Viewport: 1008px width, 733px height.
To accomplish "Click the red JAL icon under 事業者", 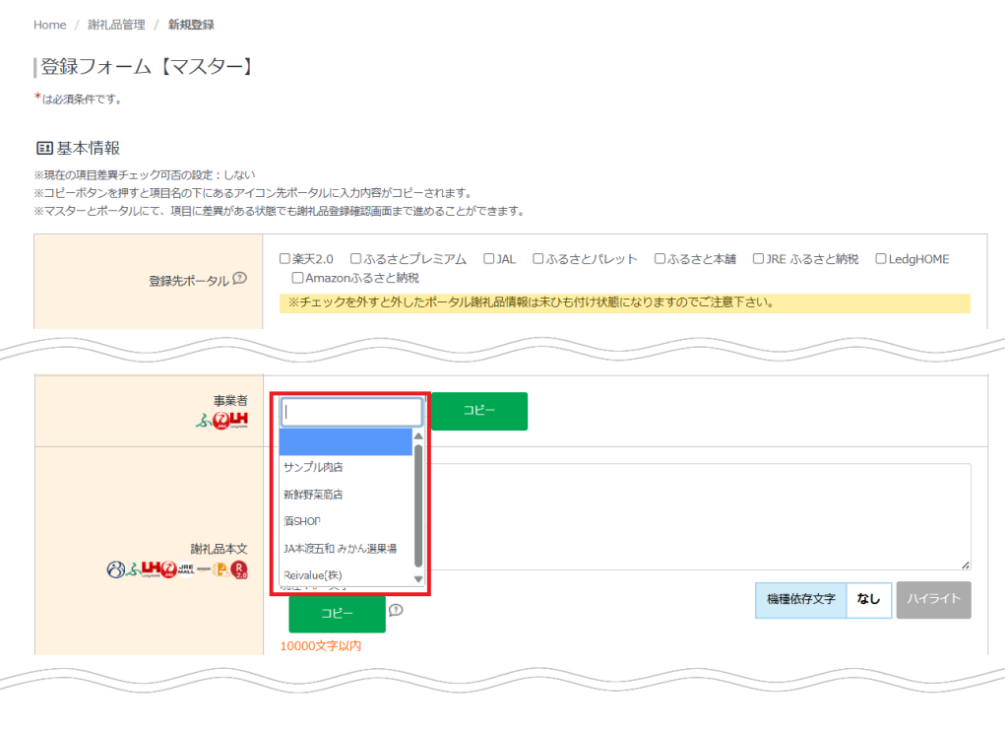I will tap(220, 421).
